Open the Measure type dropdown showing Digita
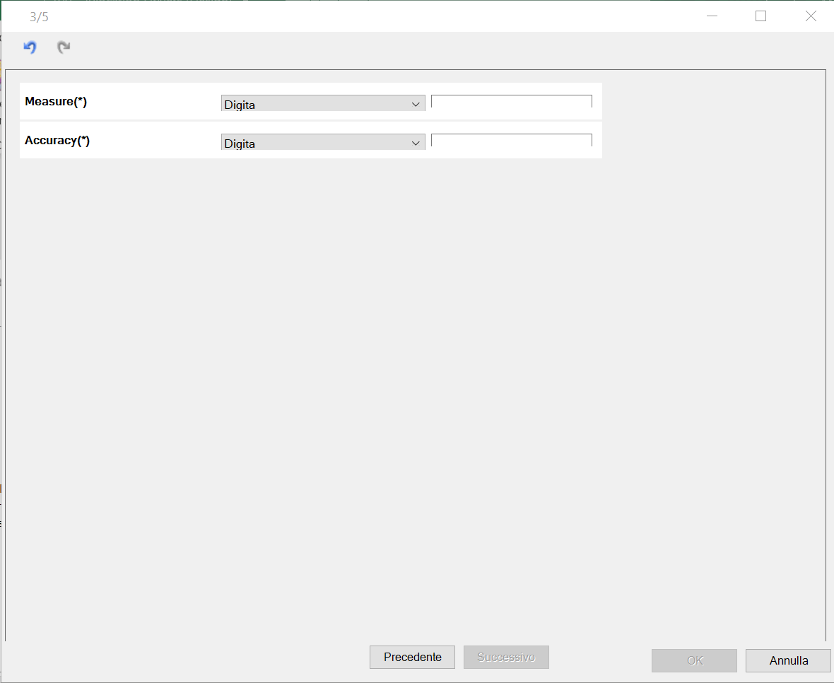 coord(323,103)
